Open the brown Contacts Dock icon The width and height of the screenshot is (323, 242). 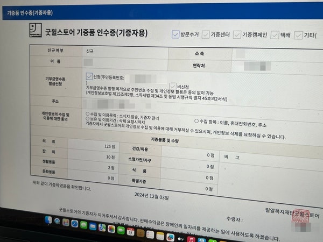tap(141, 233)
